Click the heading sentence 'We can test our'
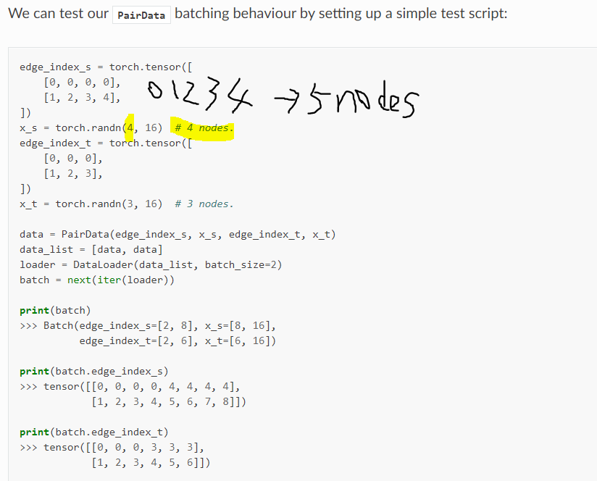 tap(58, 14)
